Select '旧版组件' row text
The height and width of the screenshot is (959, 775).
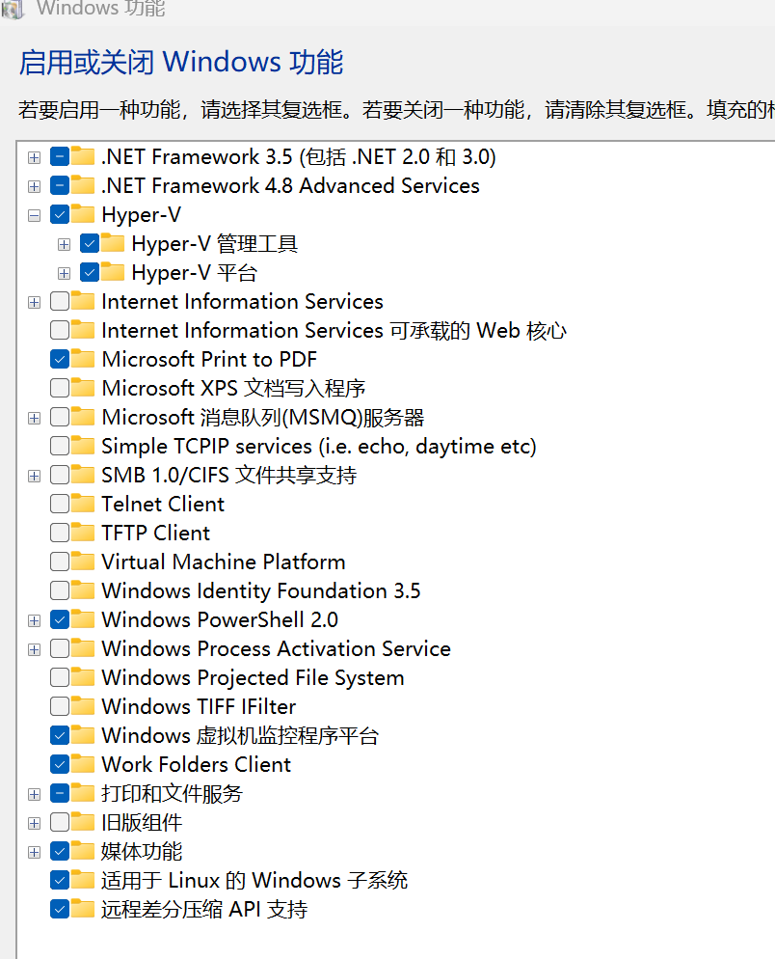[142, 823]
